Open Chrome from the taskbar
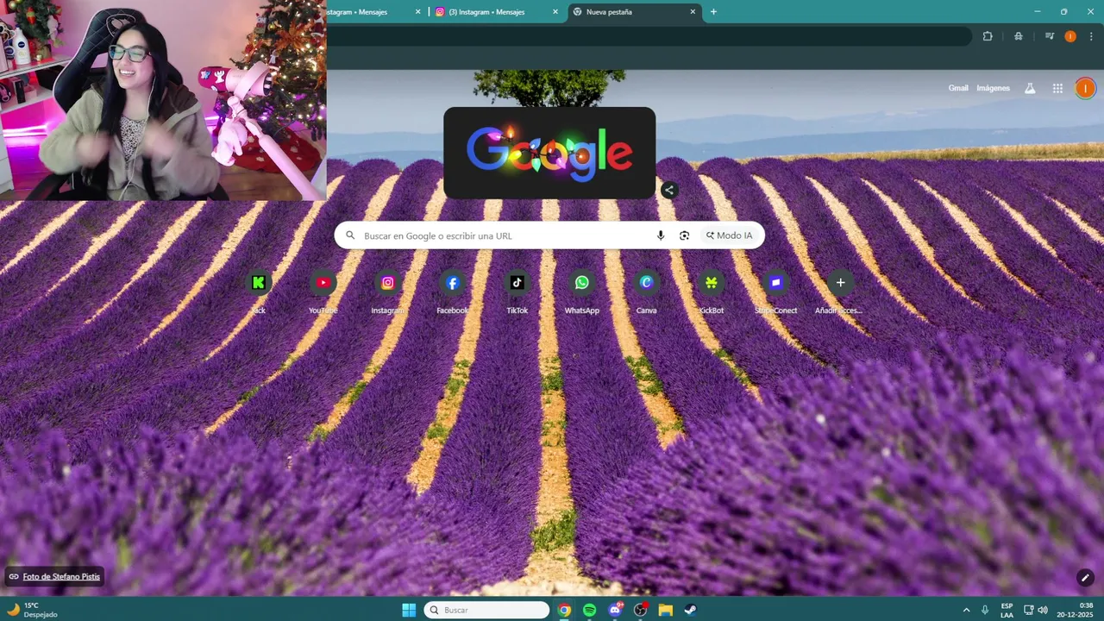The width and height of the screenshot is (1104, 621). 564,610
